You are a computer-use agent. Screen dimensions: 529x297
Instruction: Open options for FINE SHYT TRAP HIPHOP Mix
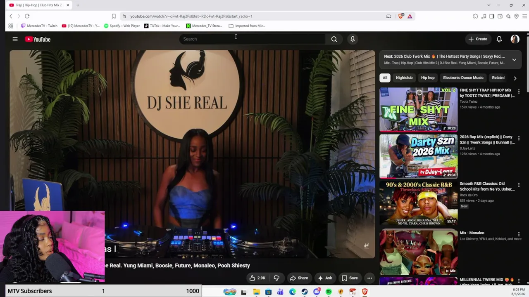pyautogui.click(x=519, y=91)
